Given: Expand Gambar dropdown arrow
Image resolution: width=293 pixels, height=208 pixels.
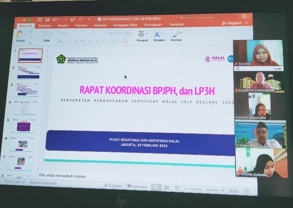Looking at the screenshot, I should tap(181, 33).
